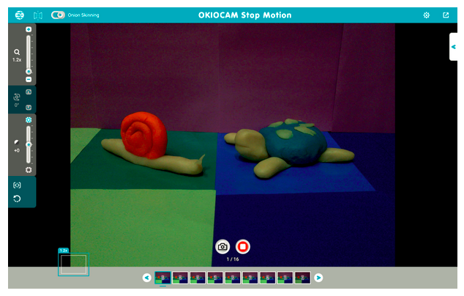Capture a frame with the camera button
Image resolution: width=464 pixels, height=296 pixels.
[222, 247]
